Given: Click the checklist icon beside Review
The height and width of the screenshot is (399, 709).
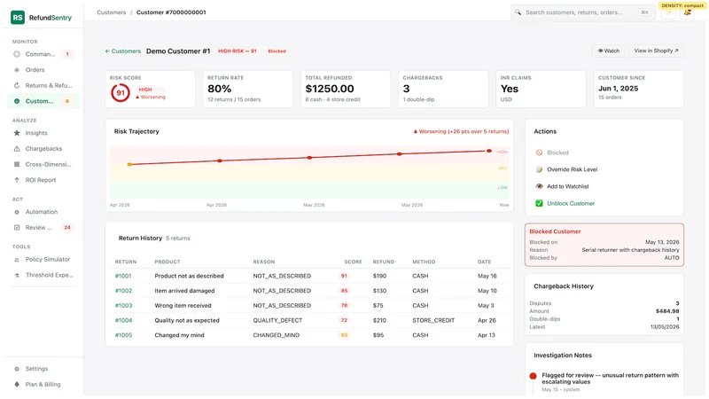Looking at the screenshot, I should (x=17, y=228).
